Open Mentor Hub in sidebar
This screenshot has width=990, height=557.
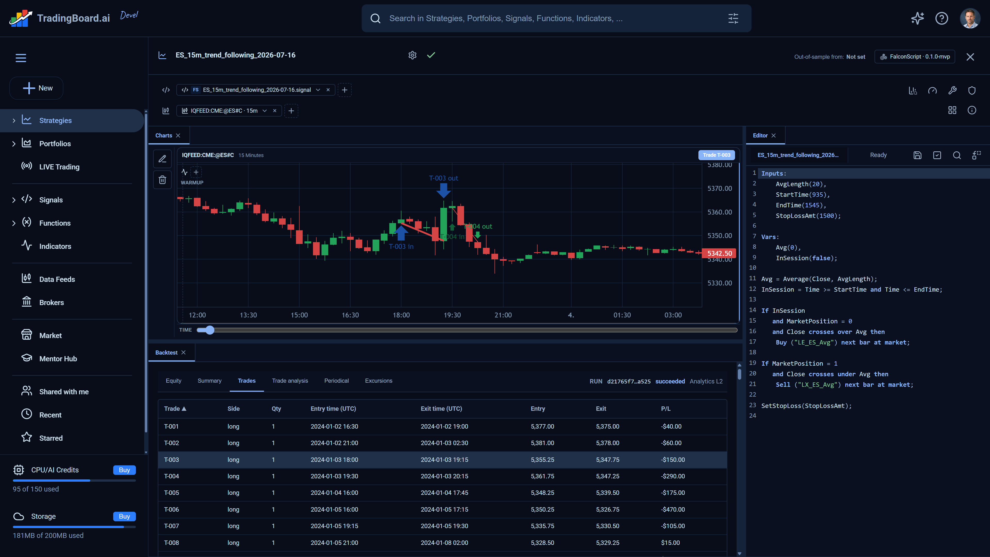pos(58,359)
